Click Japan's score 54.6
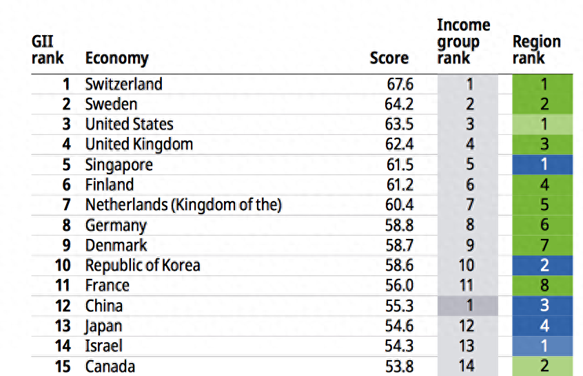The width and height of the screenshot is (583, 376). pyautogui.click(x=400, y=326)
